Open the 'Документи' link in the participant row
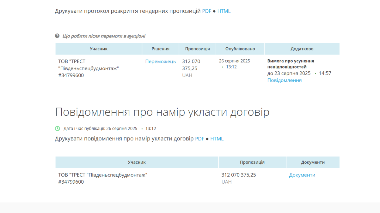380x213 pixels. [302, 175]
